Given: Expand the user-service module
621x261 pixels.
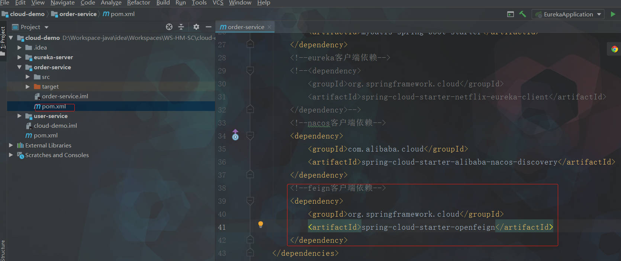Looking at the screenshot, I should [x=19, y=116].
